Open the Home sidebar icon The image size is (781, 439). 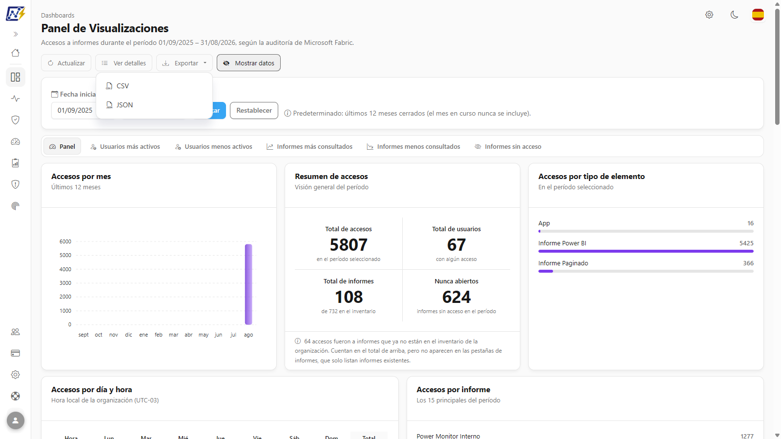point(16,53)
